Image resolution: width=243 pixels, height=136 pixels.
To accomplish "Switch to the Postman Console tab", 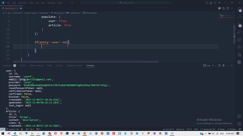I will click(x=74, y=65).
